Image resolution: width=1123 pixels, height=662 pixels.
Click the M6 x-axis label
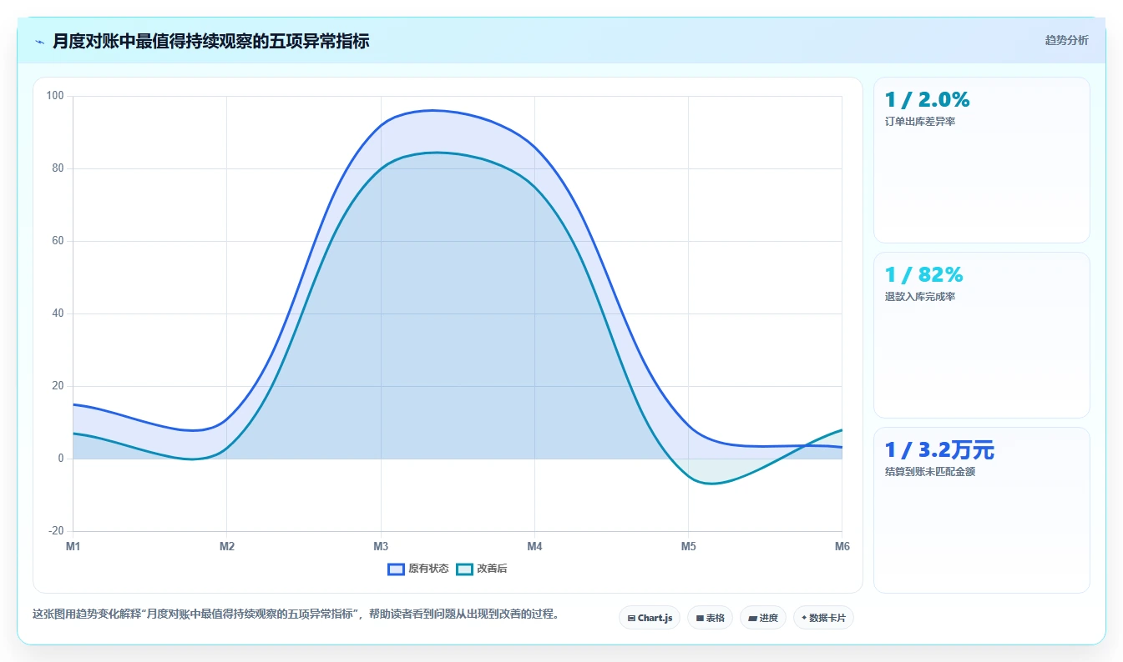point(842,547)
